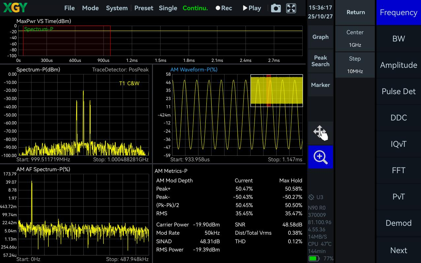Click the T1 C&W trace label
This screenshot has height=263, width=421.
point(129,83)
